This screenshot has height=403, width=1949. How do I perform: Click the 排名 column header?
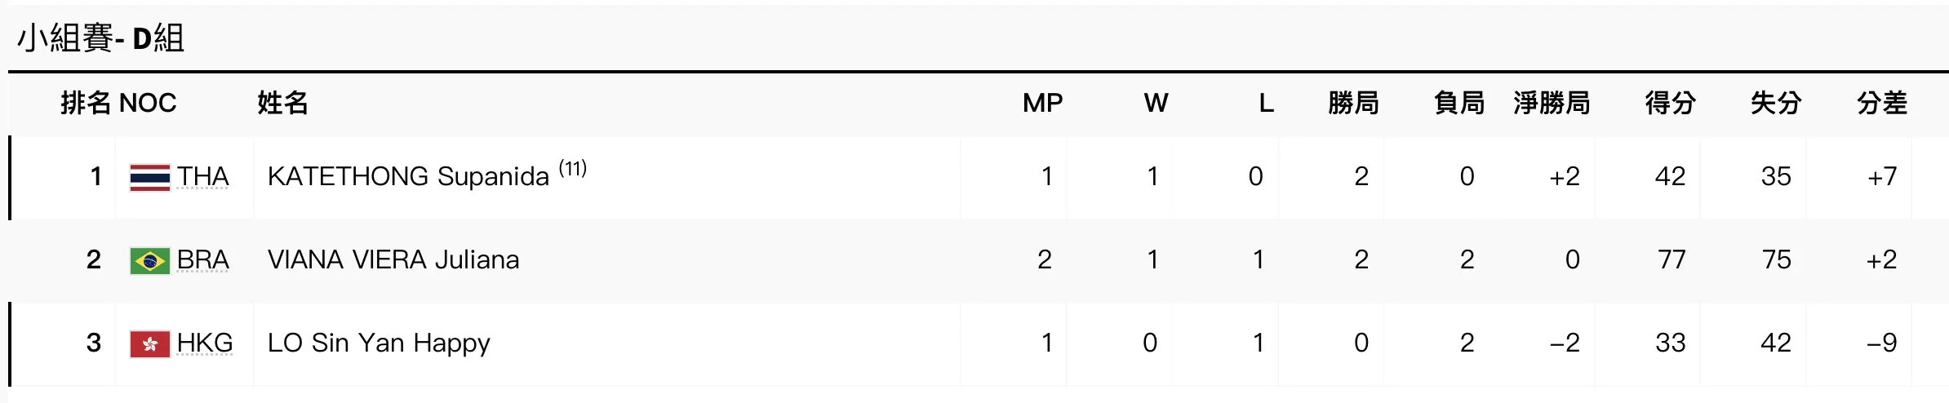[x=86, y=103]
